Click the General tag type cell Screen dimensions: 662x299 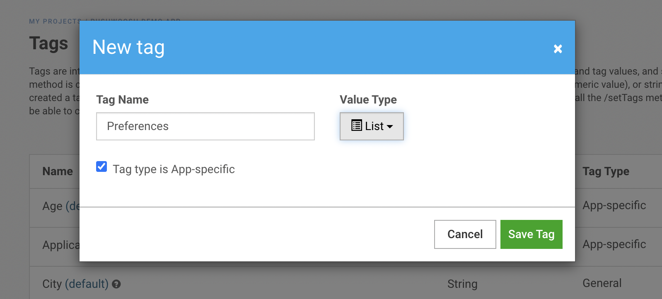602,283
